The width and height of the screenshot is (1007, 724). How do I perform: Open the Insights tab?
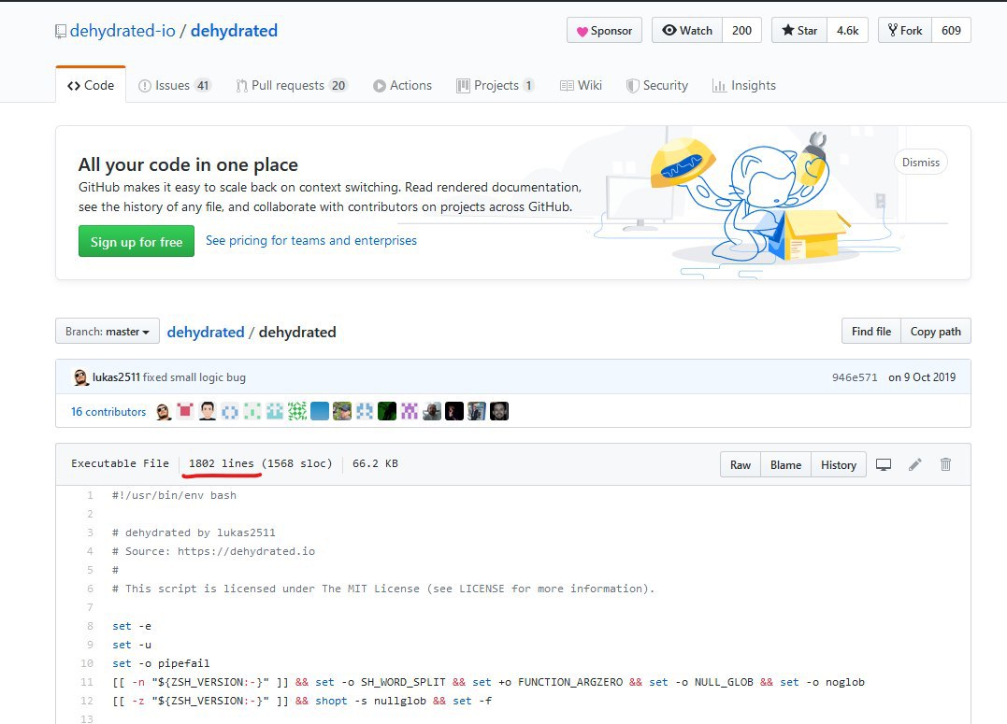pyautogui.click(x=743, y=85)
